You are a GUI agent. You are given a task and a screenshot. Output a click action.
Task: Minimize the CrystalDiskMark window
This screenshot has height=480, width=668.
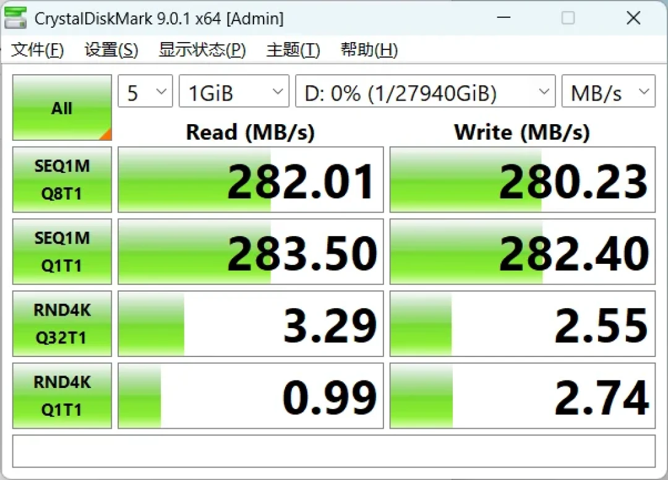503,18
